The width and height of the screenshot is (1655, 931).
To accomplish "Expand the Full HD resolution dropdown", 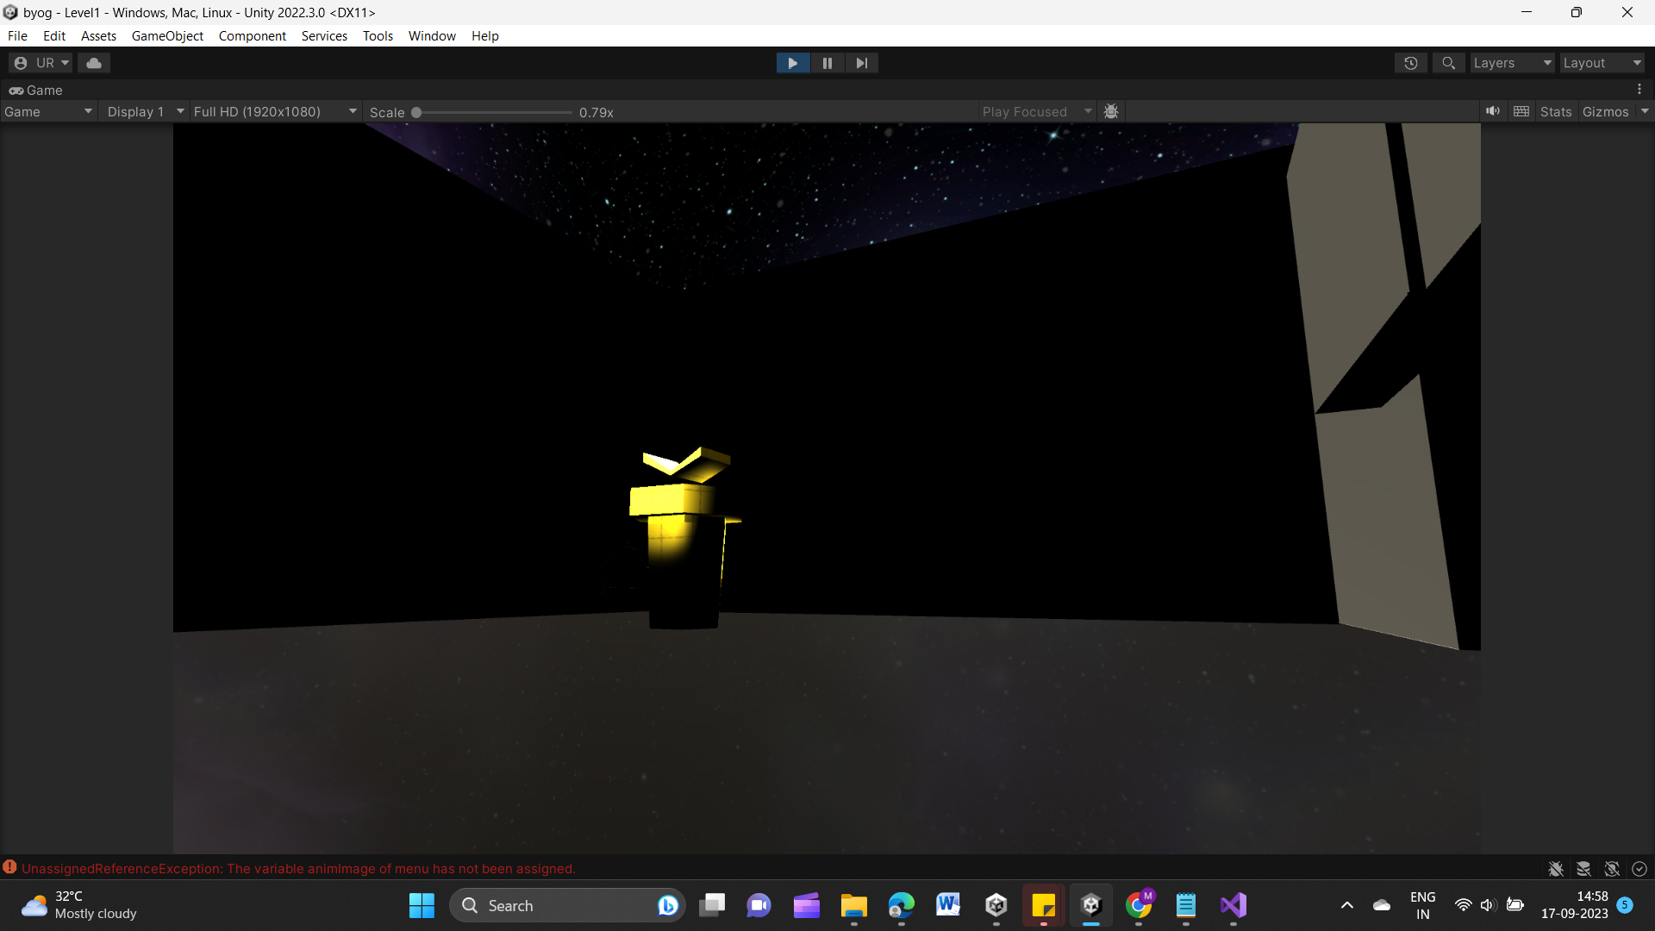I will [x=275, y=112].
